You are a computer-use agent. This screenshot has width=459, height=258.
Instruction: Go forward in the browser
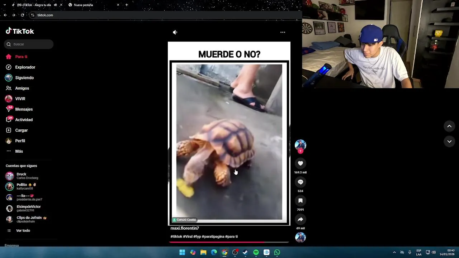pyautogui.click(x=14, y=15)
